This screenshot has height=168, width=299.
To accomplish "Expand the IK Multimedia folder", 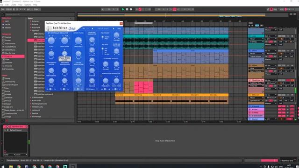I will pos(30,98).
